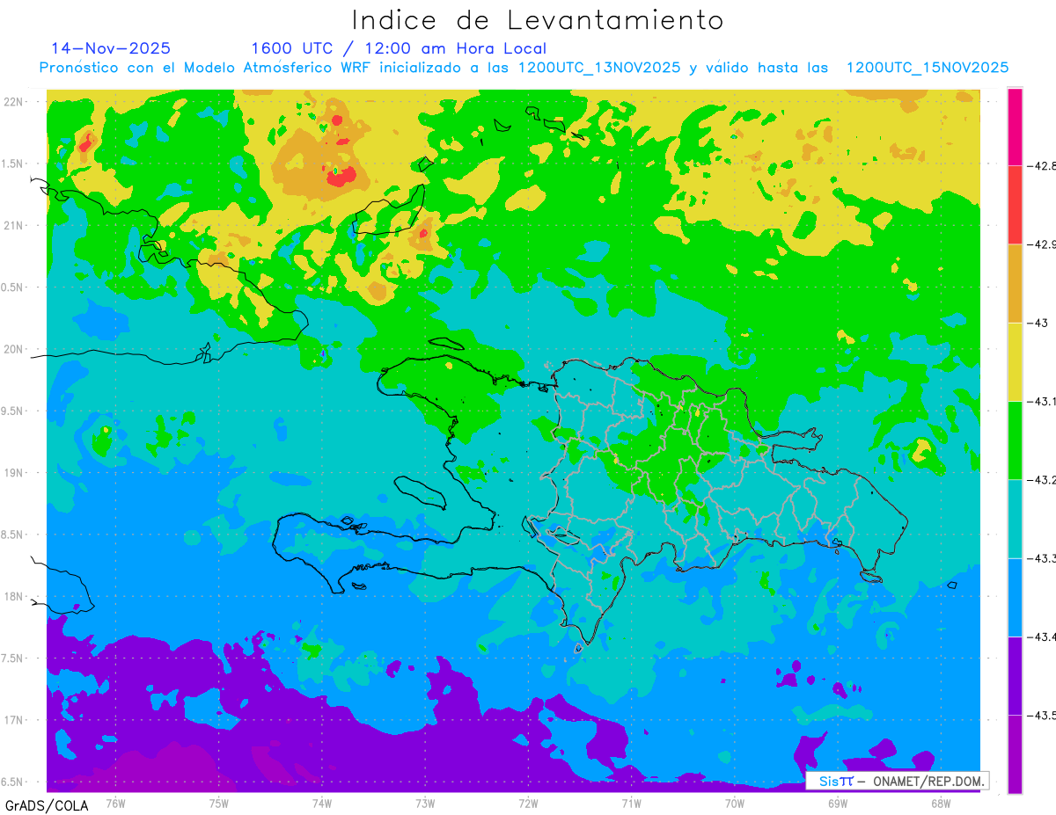The height and width of the screenshot is (815, 1056).
Task: Click the "73W" longitude label
Action: (x=425, y=803)
